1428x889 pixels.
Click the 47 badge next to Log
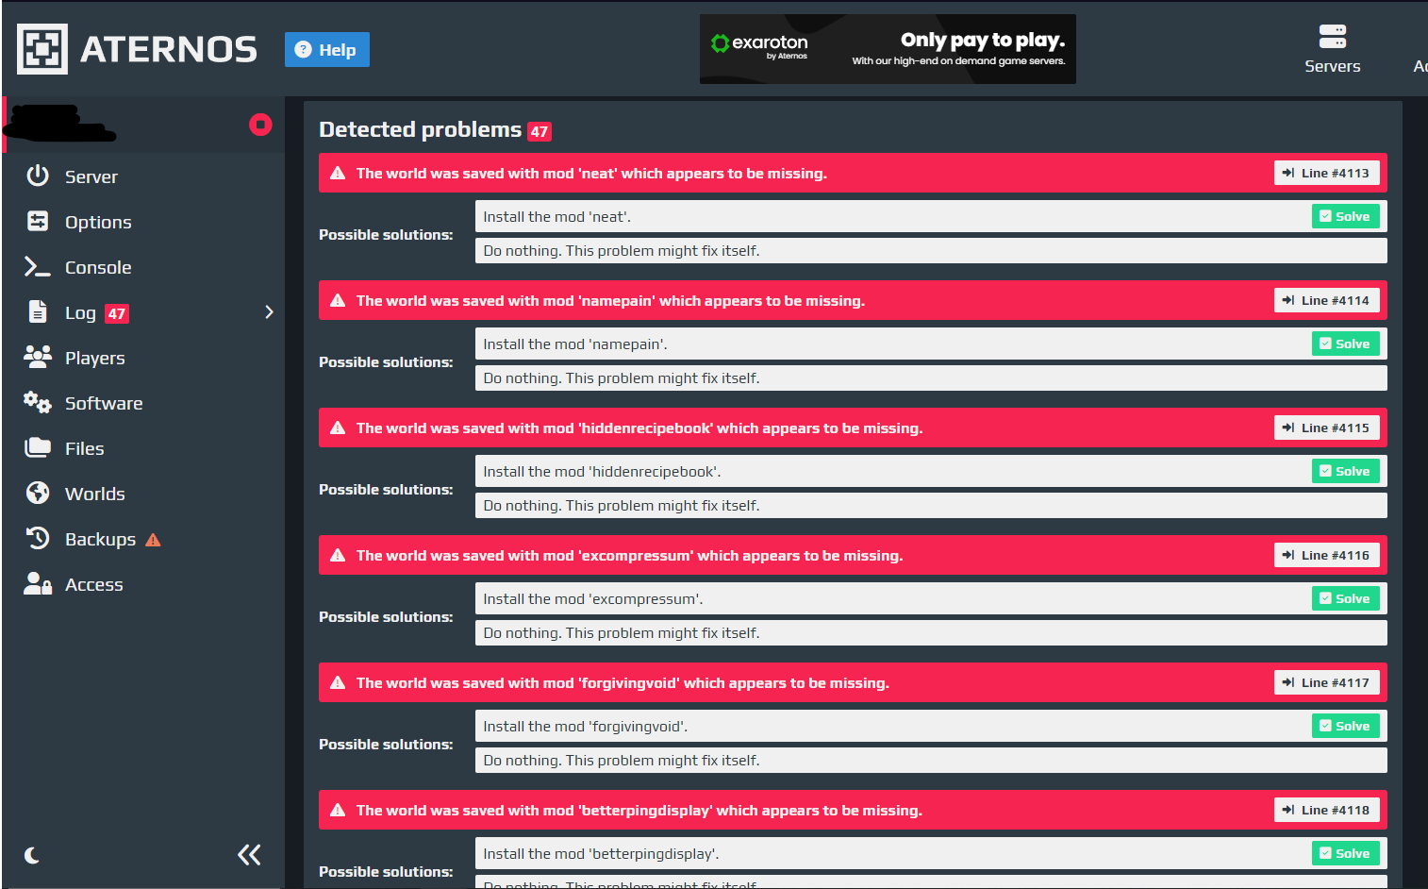[x=116, y=313]
